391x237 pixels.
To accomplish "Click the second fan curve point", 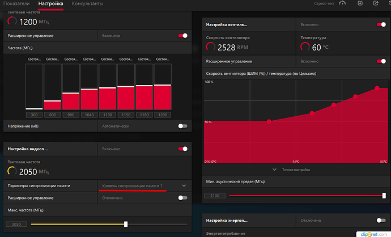I will pyautogui.click(x=312, y=113).
